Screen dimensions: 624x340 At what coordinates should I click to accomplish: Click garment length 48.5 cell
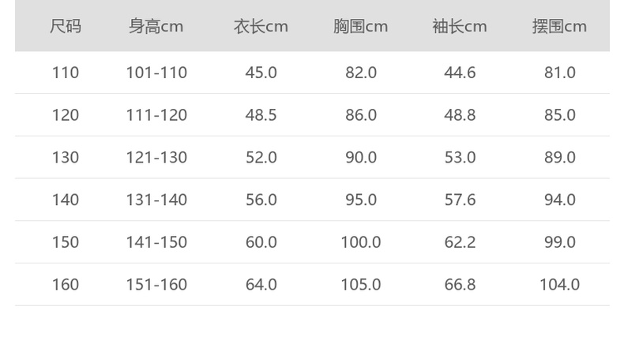(x=261, y=115)
